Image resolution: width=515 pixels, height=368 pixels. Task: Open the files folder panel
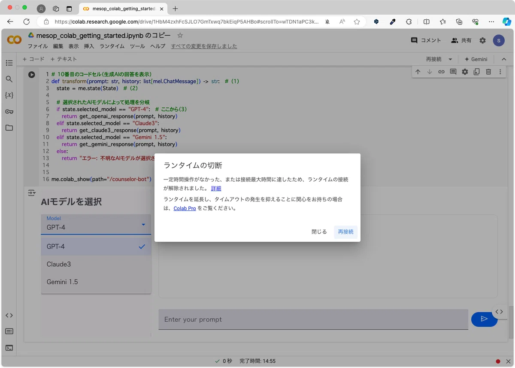point(9,128)
